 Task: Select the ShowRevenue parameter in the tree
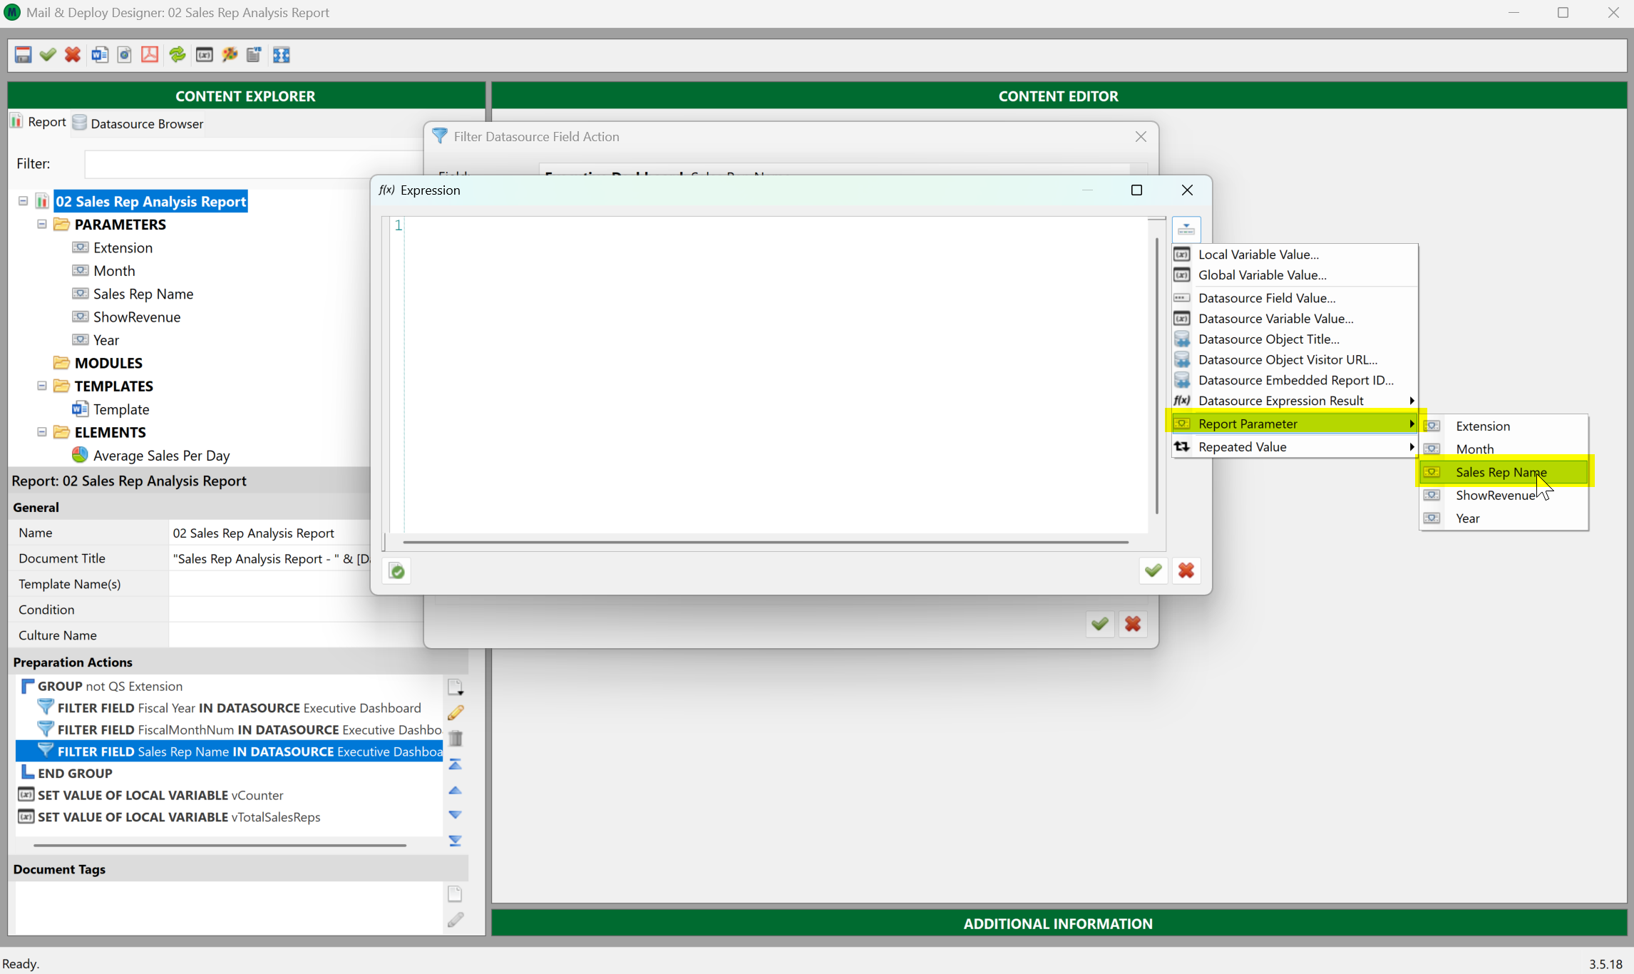(137, 317)
